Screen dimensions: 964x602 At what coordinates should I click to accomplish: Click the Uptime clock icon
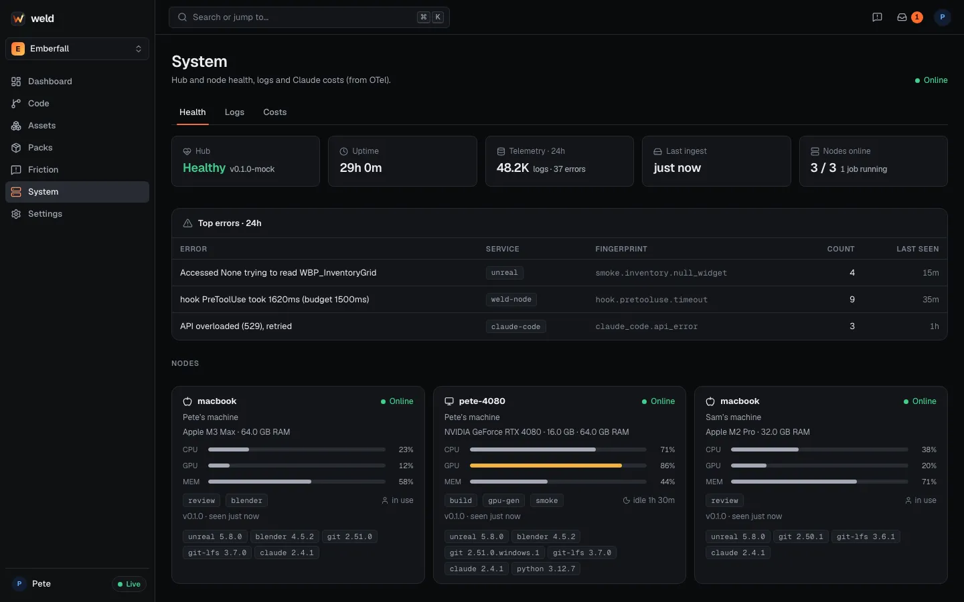344,151
